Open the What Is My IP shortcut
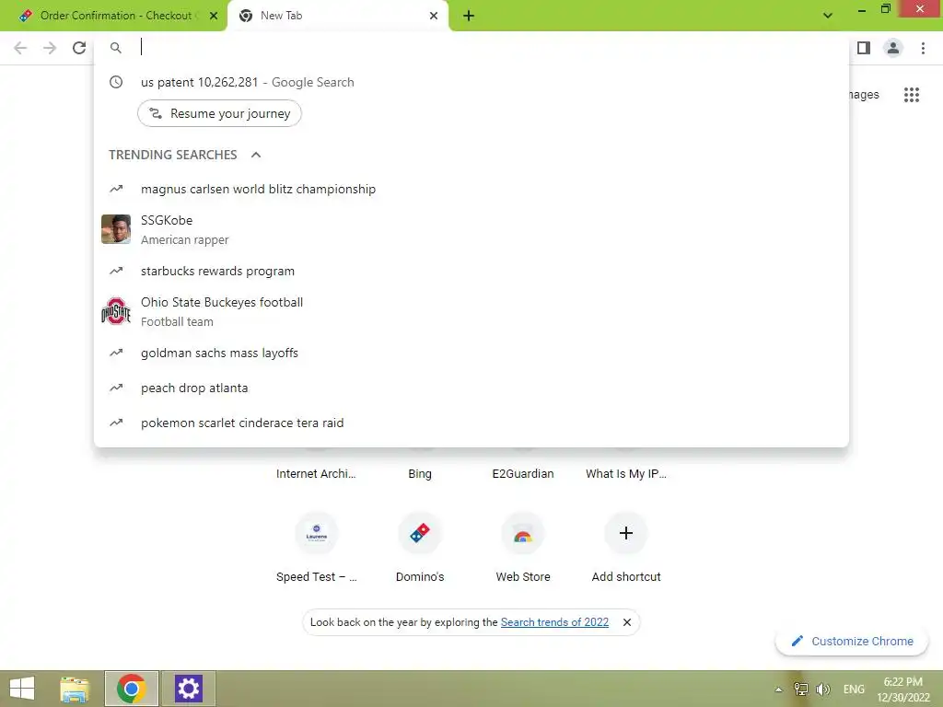The width and height of the screenshot is (943, 707). pos(626,473)
